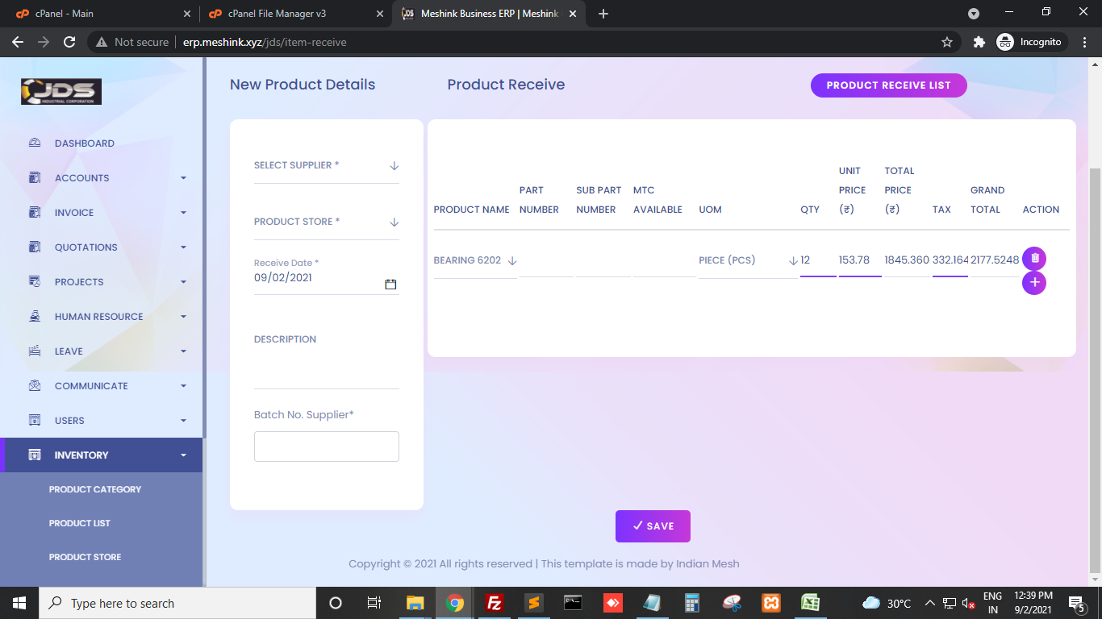This screenshot has height=619, width=1102.
Task: Click the Inventory sidebar icon
Action: click(35, 455)
